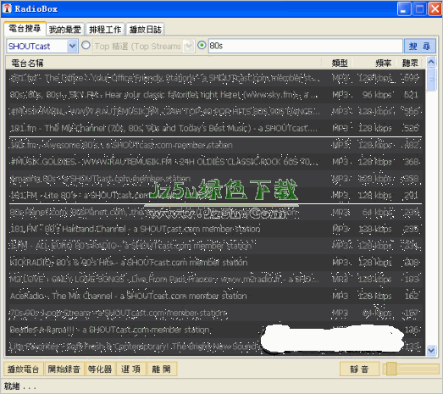Select the Beatles-A-Rama station row
The height and width of the screenshot is (394, 443).
[x=215, y=330]
